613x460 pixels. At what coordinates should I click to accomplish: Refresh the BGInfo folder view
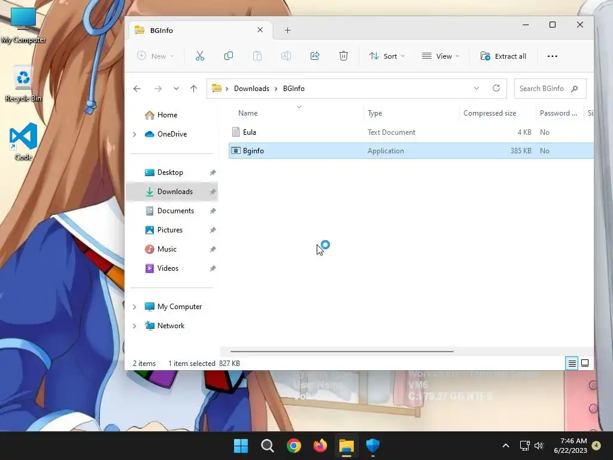point(496,89)
